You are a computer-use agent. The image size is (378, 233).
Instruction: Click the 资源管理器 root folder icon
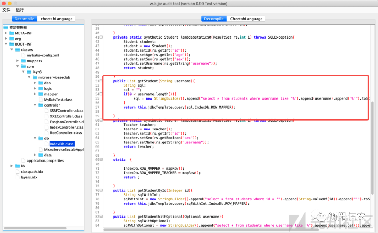pyautogui.click(x=6, y=28)
